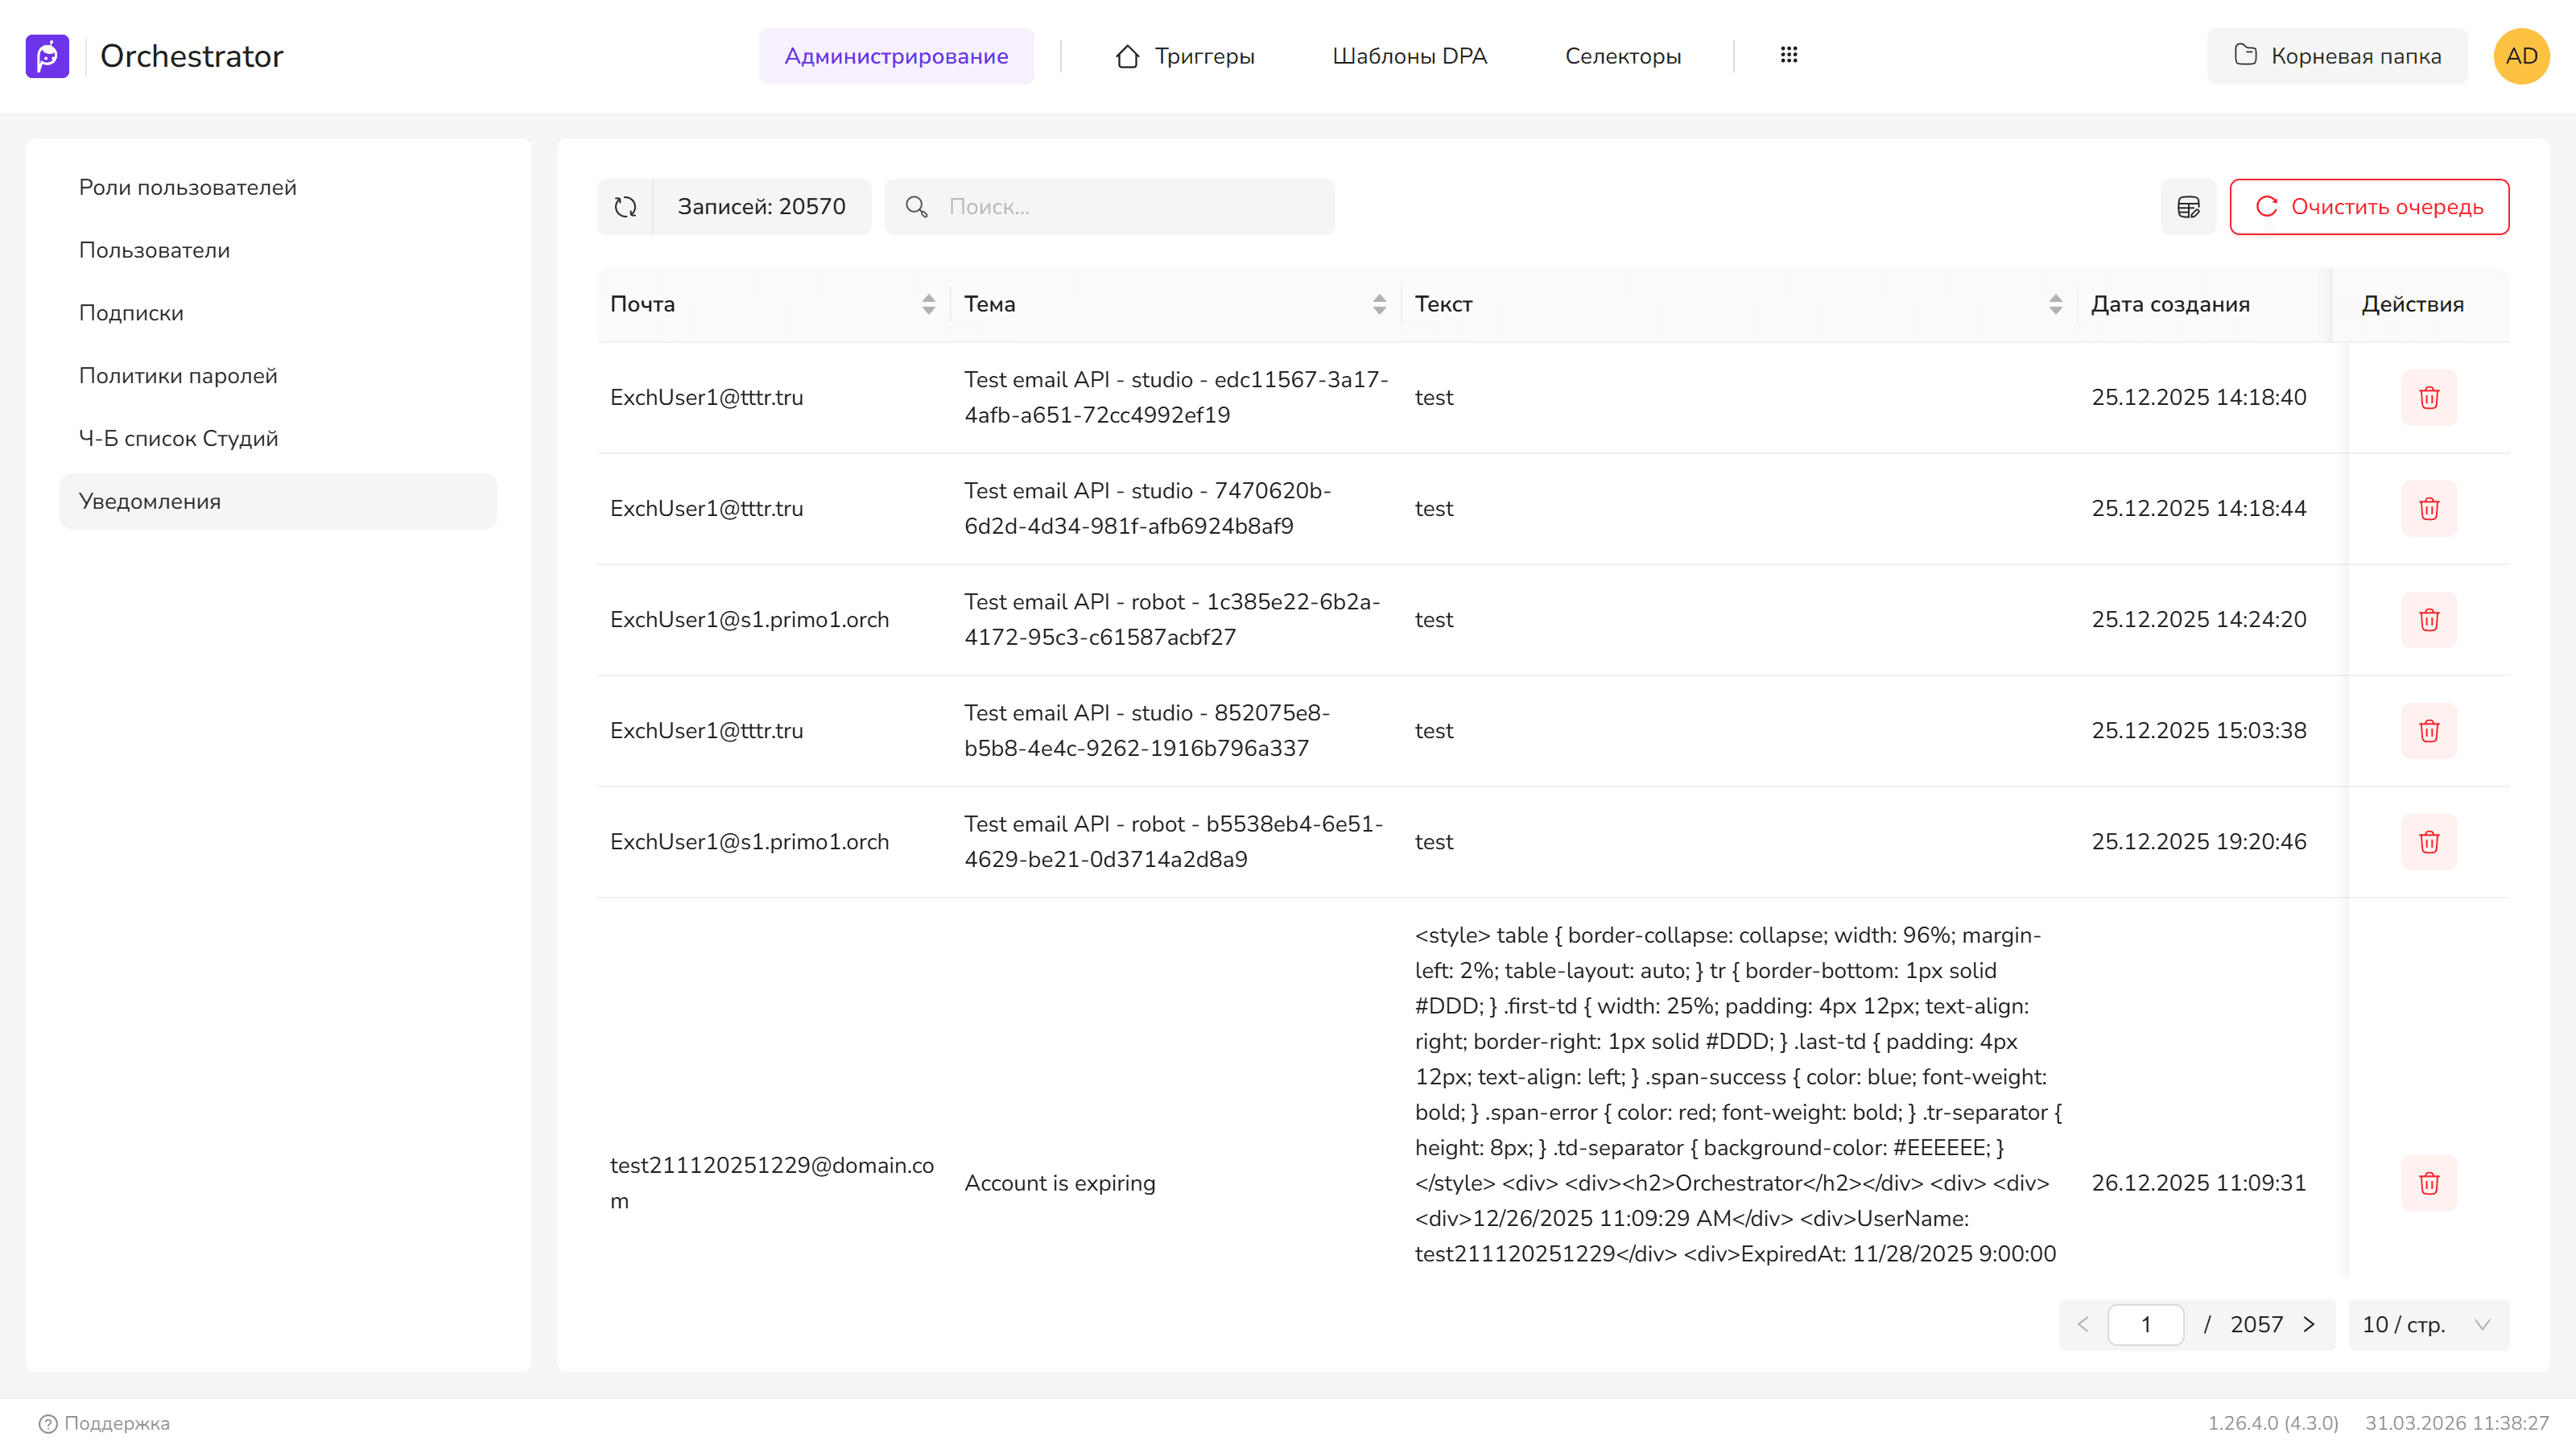Screen dimensions: 2576x1449
Task: Open the AD user avatar menu
Action: 2521,56
